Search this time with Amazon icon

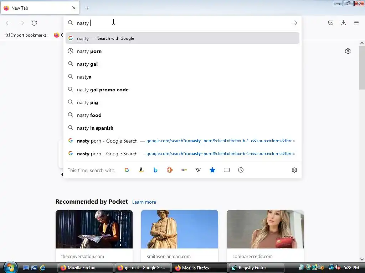pos(141,170)
